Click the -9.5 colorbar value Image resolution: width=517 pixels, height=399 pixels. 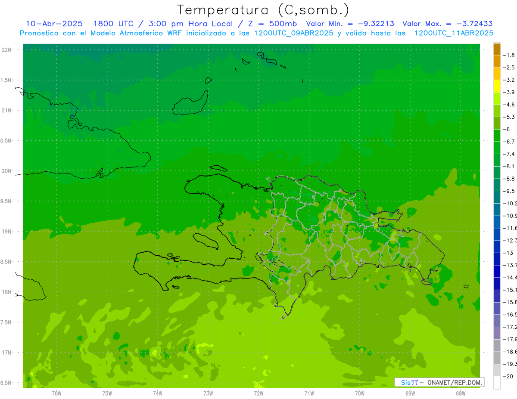pos(509,191)
